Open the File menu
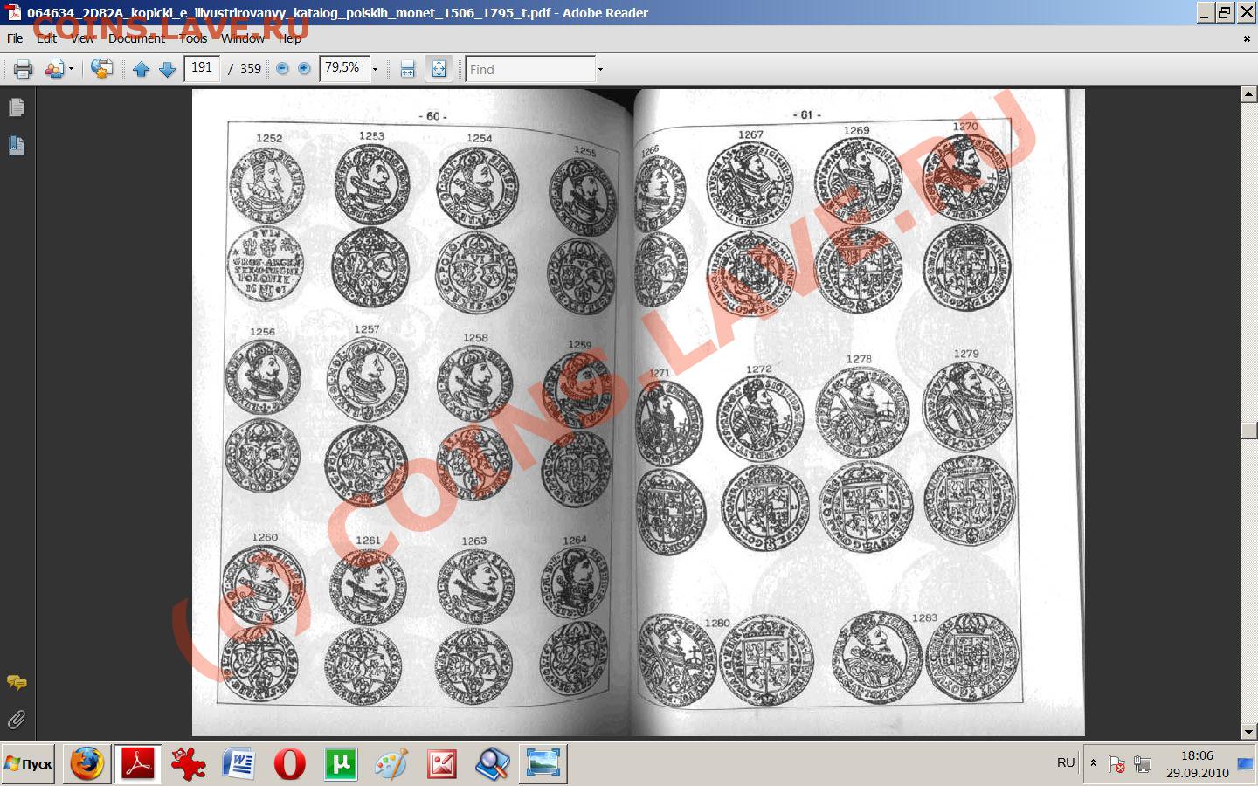The height and width of the screenshot is (786, 1258). pyautogui.click(x=15, y=38)
